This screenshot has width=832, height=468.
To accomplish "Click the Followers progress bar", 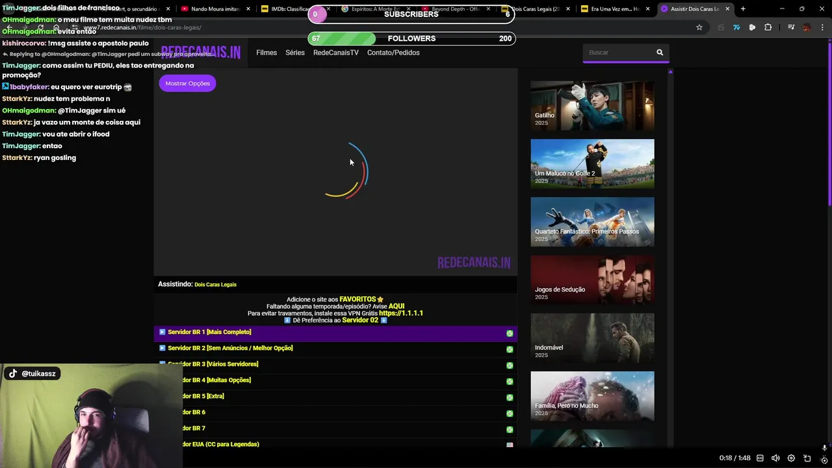I will pos(411,38).
